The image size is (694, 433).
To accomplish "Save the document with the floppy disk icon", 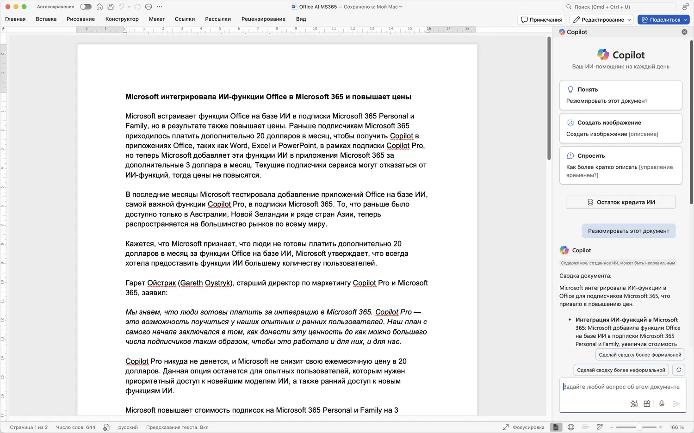I will 111,7.
